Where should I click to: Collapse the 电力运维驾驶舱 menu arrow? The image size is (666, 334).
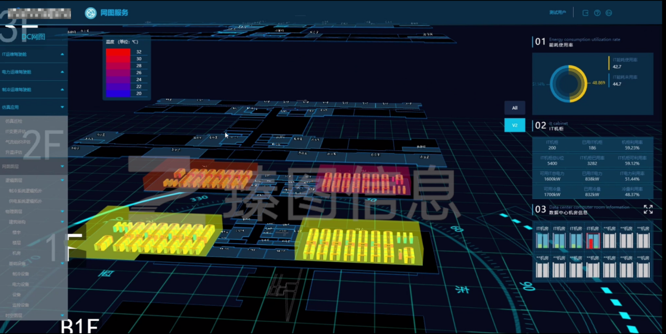63,72
